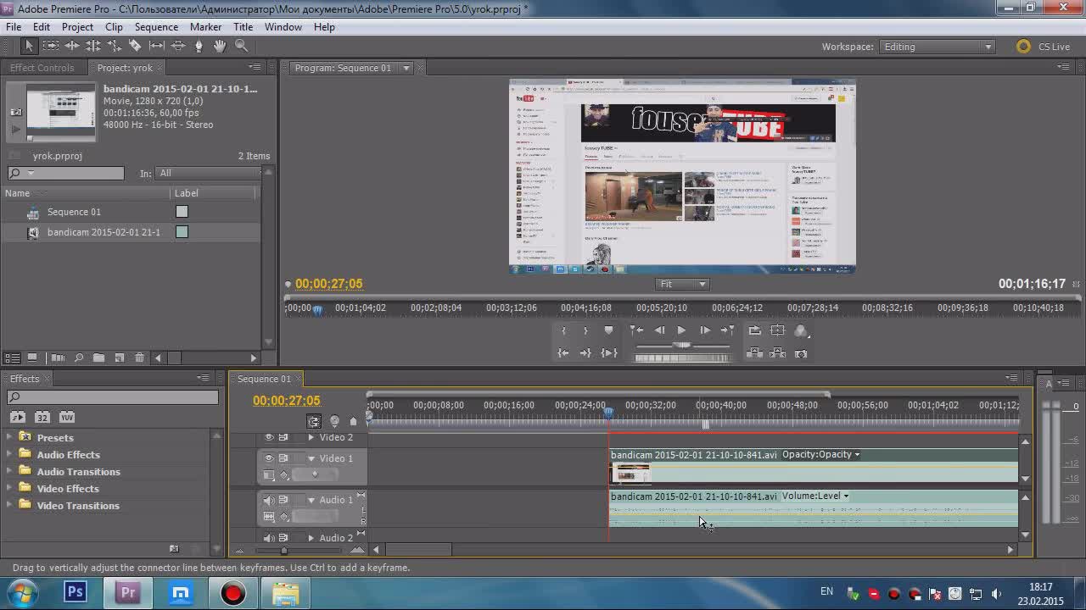
Task: Click Set In Point button in monitor
Action: [563, 330]
